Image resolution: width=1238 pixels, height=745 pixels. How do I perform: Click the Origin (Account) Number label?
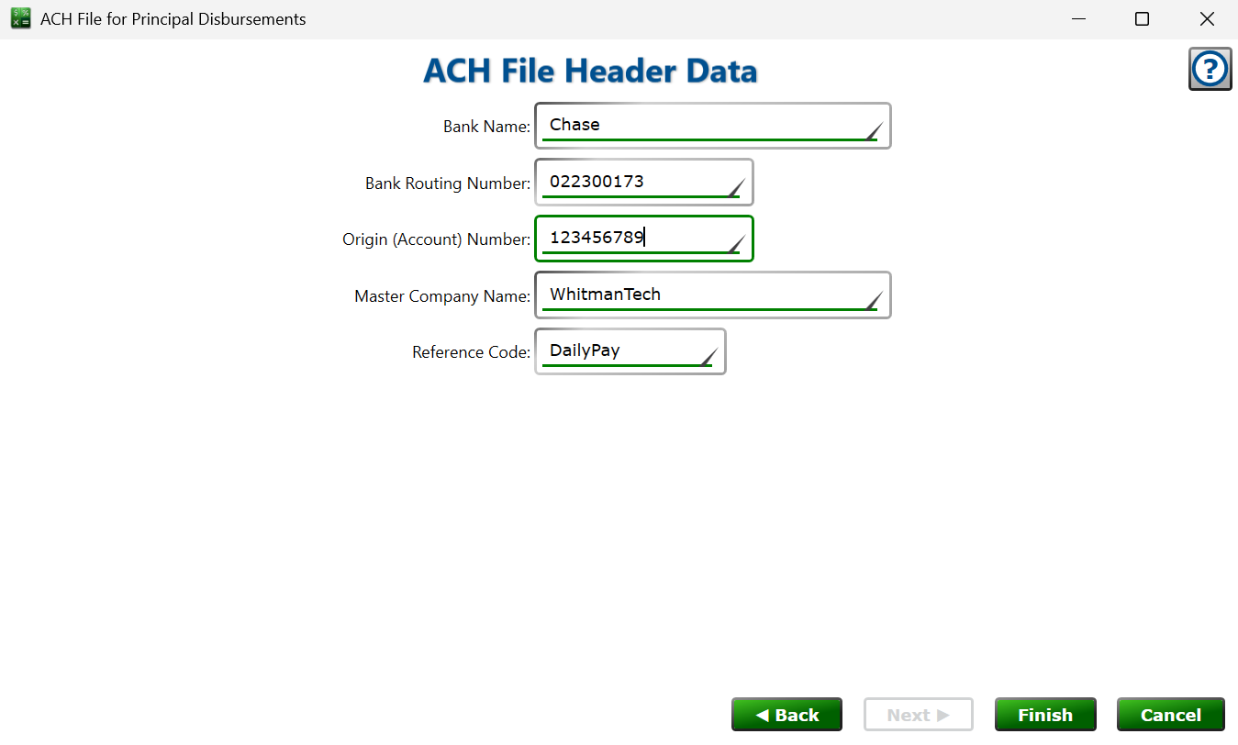tap(437, 239)
